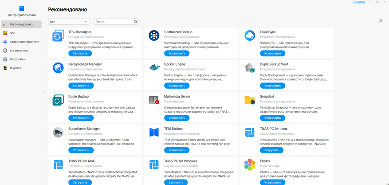Click Установить under CloudSync
This screenshot has width=389, height=185.
pos(272,53)
